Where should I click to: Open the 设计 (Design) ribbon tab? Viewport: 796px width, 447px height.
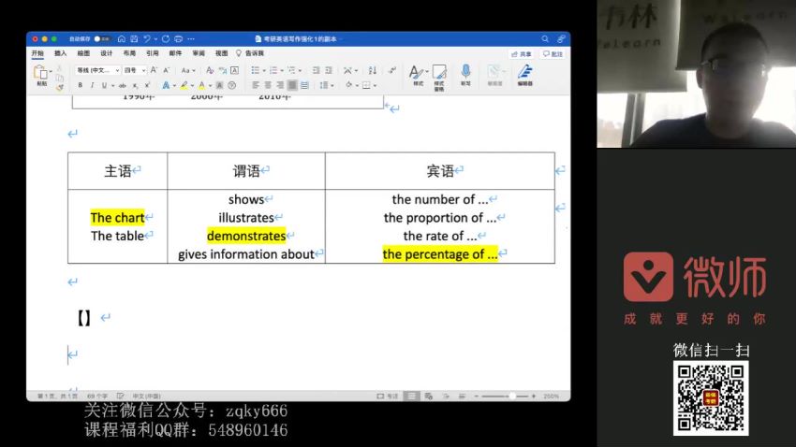coord(106,53)
